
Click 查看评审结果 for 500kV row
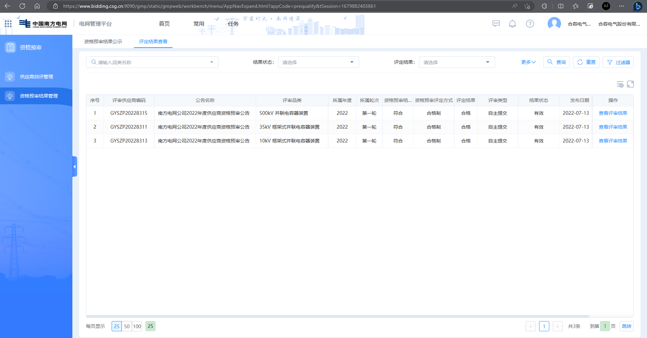pyautogui.click(x=613, y=113)
